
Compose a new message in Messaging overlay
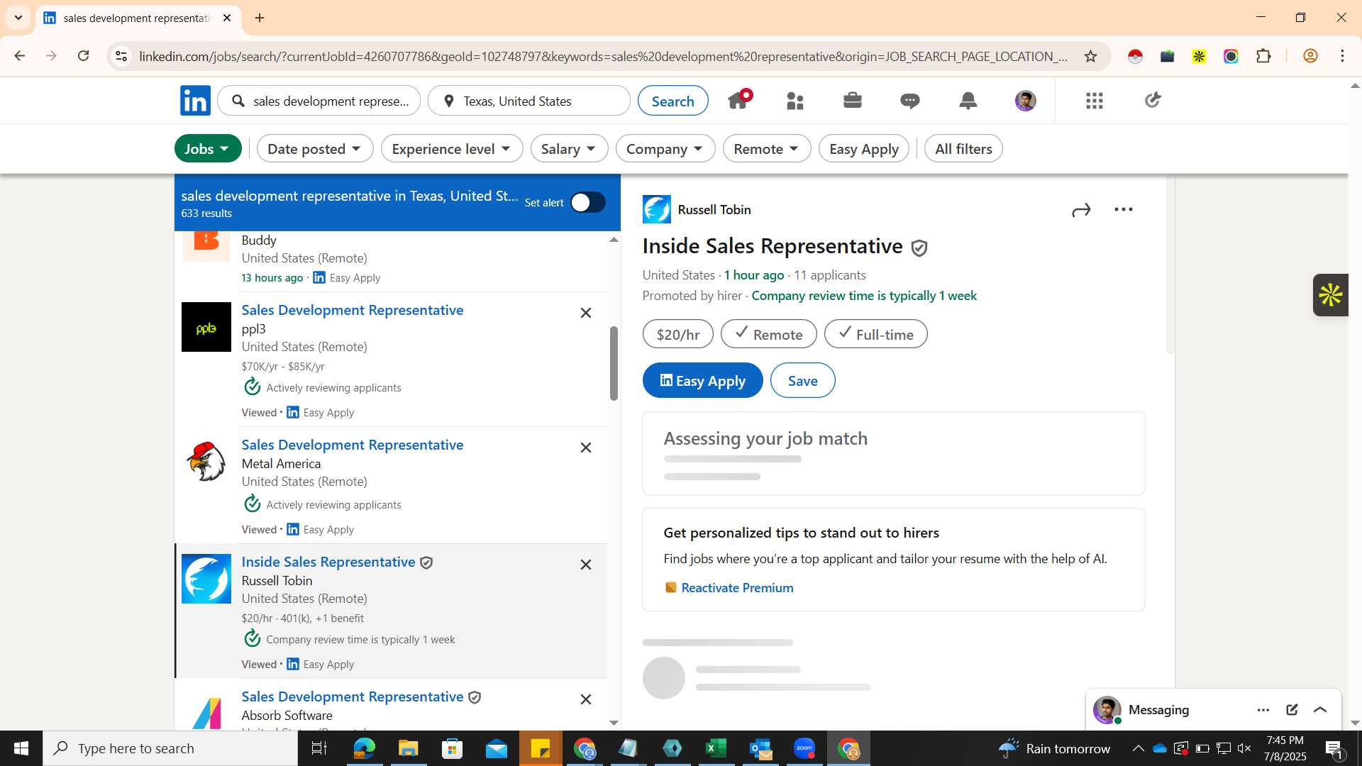click(x=1292, y=710)
